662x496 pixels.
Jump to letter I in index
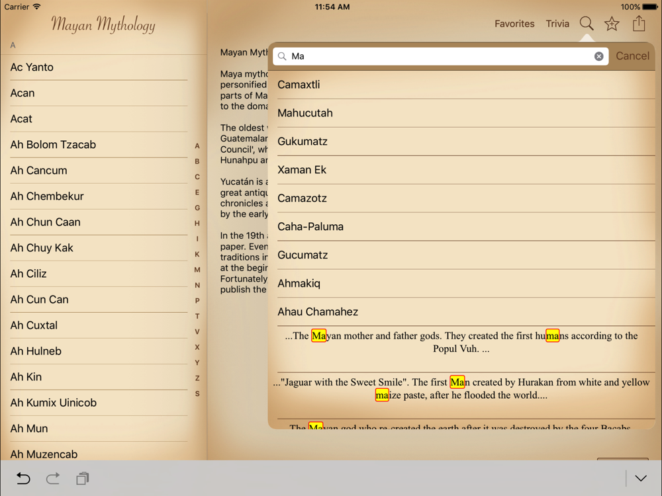pos(197,239)
